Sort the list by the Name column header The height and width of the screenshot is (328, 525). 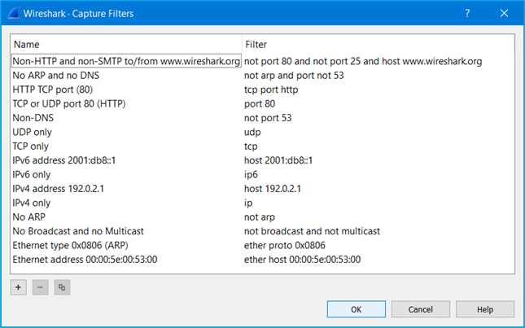126,45
